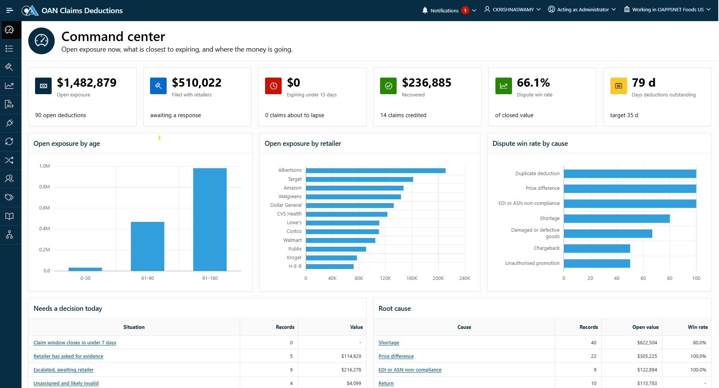This screenshot has width=719, height=388.
Task: Click the 91-180 age bar
Action: click(x=210, y=219)
